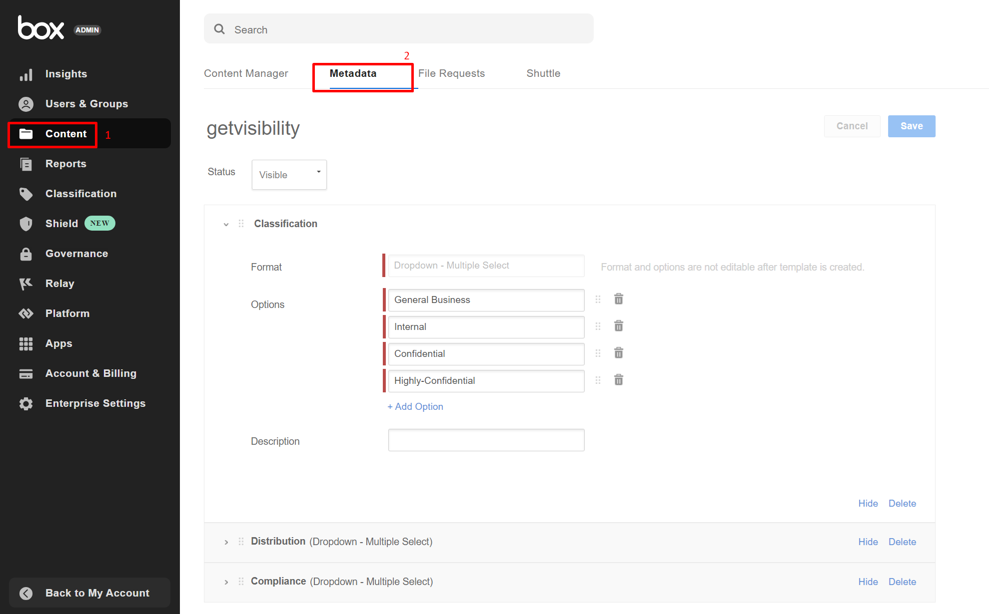This screenshot has width=989, height=614.
Task: Hide the Distribution field
Action: (x=868, y=542)
